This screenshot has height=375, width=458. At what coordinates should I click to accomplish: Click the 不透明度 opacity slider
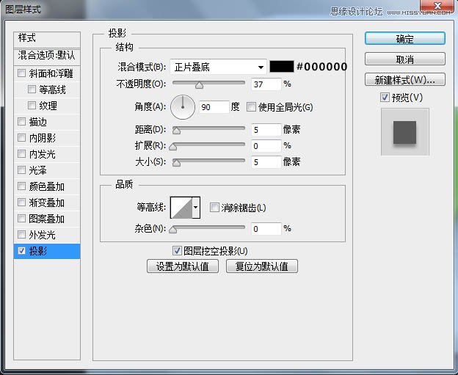(x=209, y=84)
